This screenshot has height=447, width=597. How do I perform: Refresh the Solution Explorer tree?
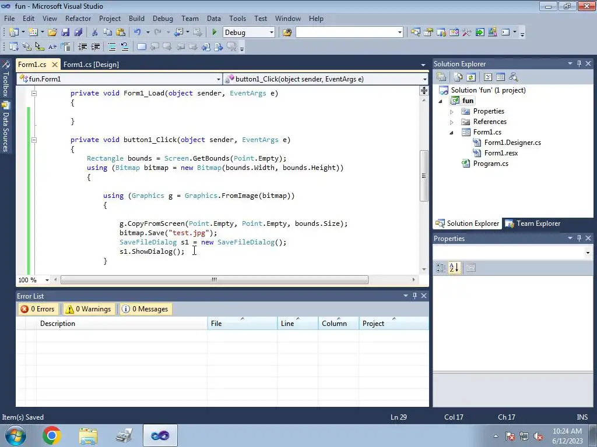(471, 77)
